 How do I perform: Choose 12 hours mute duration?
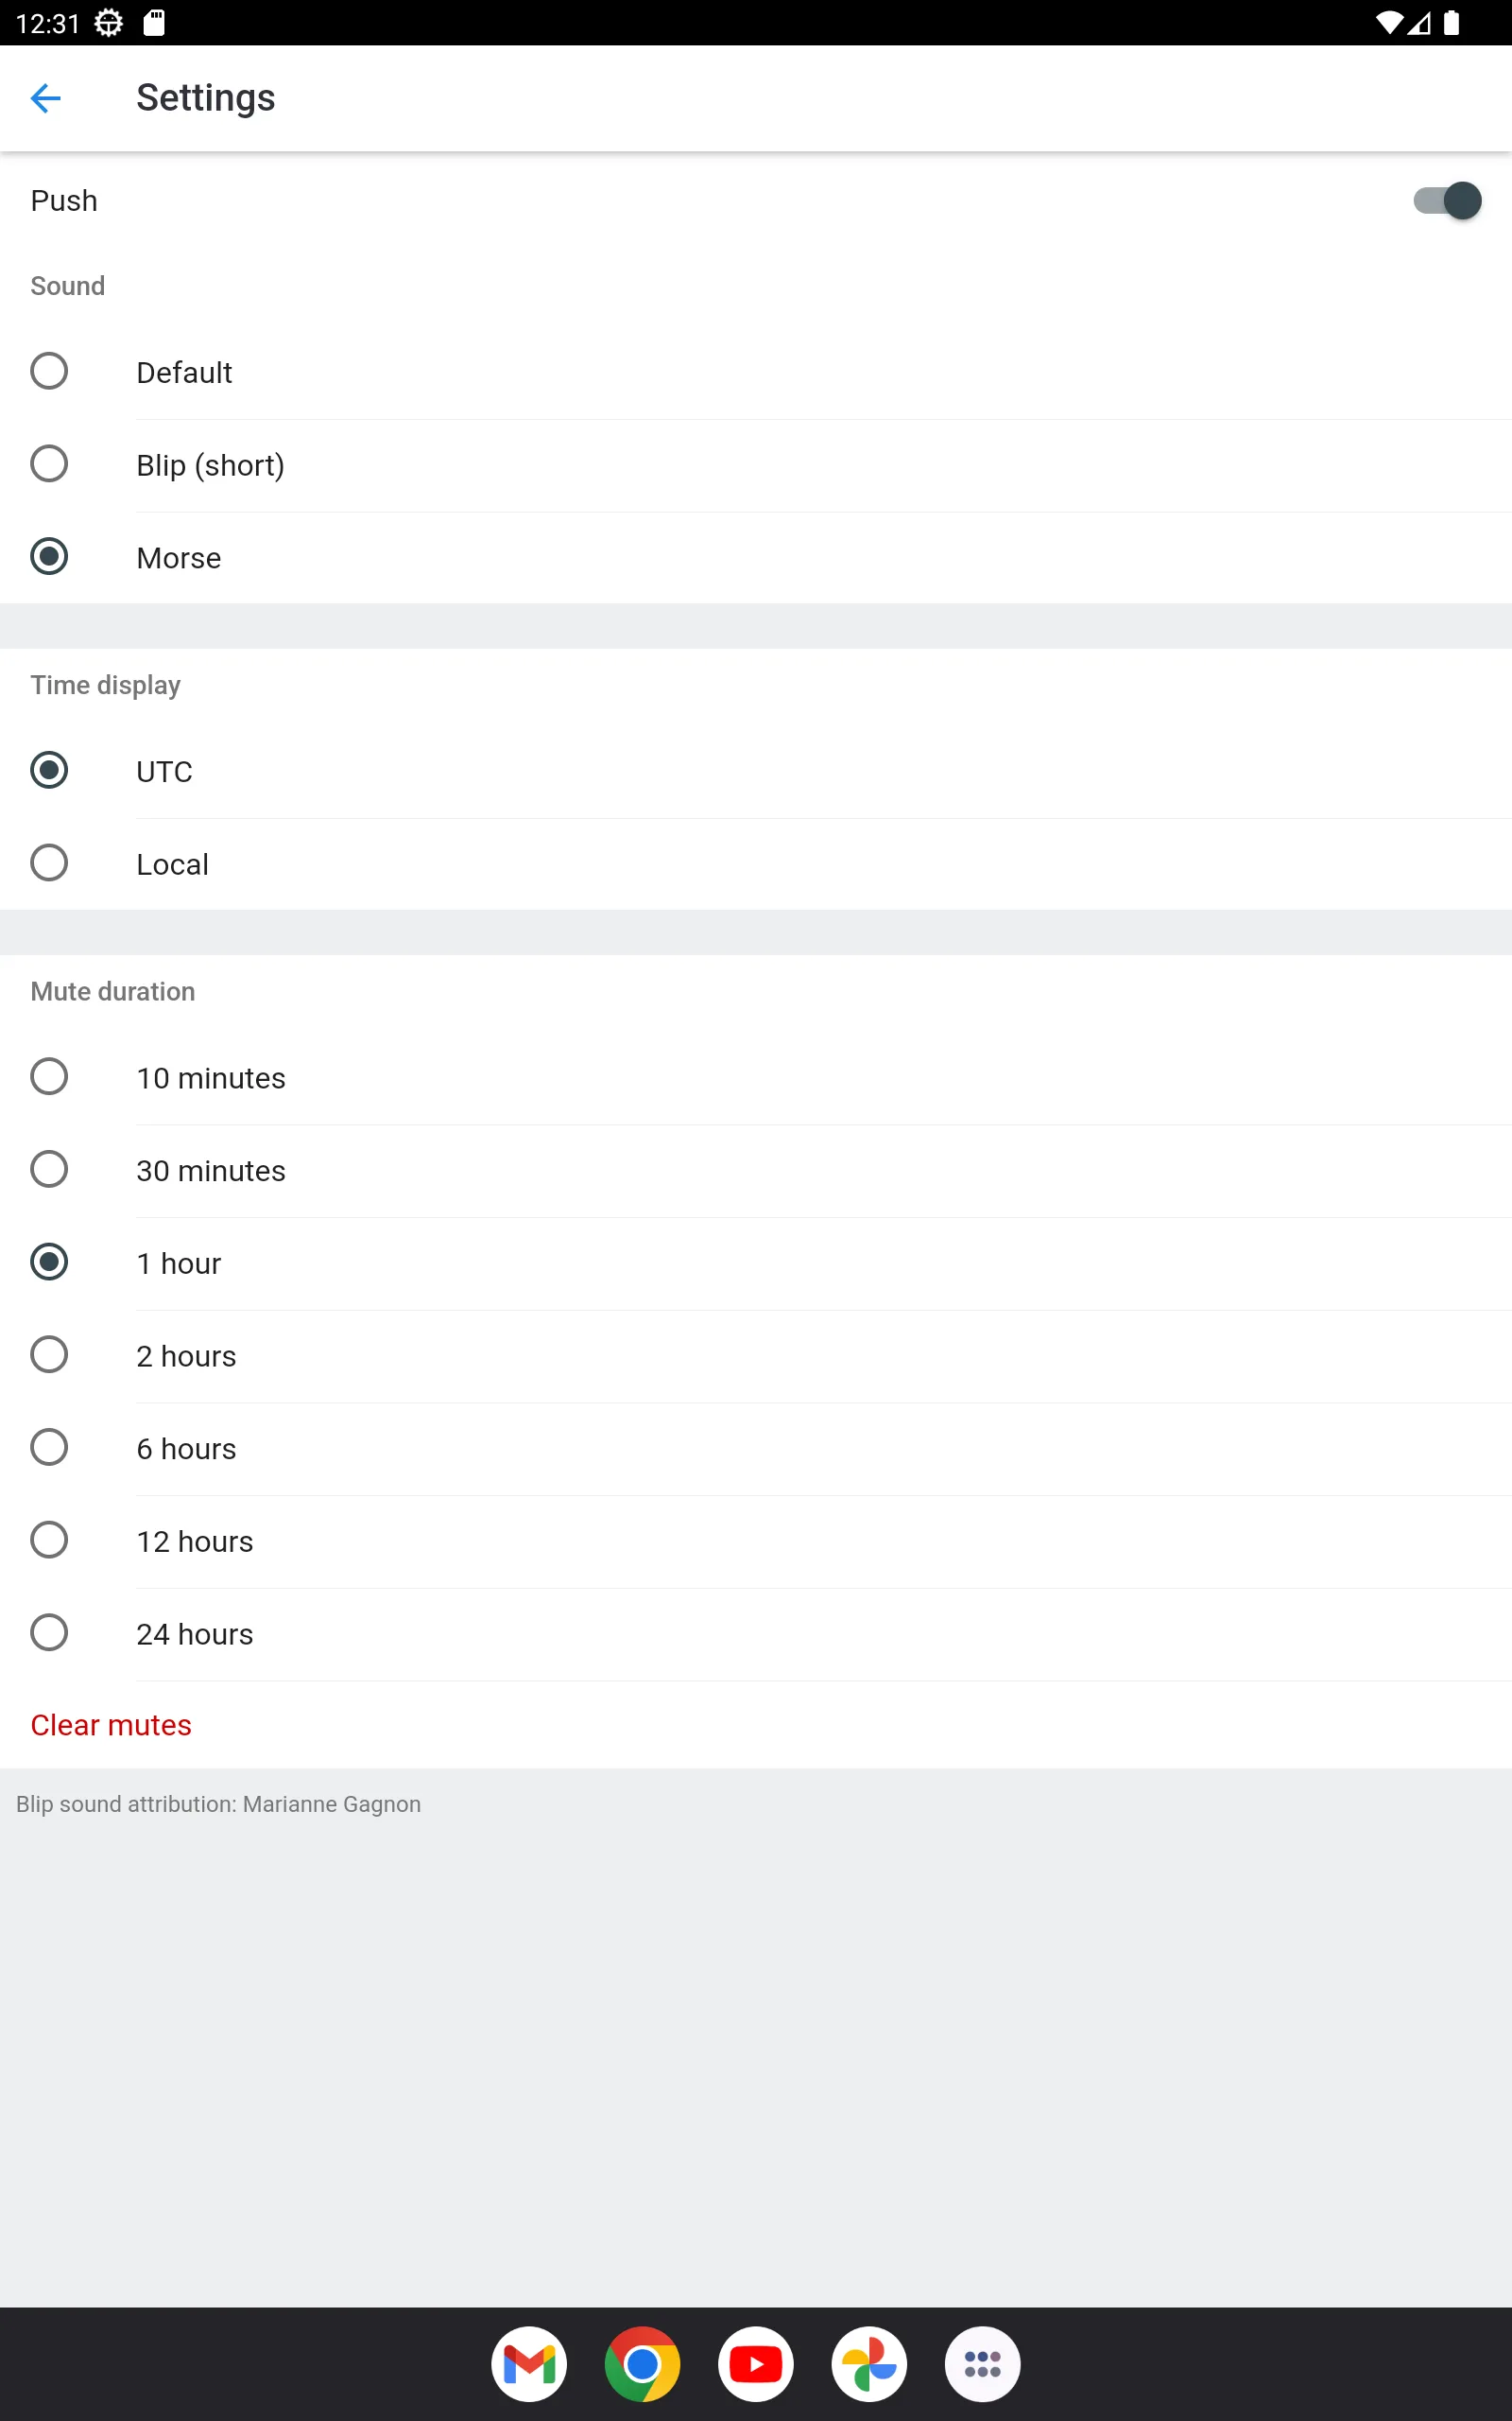click(49, 1541)
